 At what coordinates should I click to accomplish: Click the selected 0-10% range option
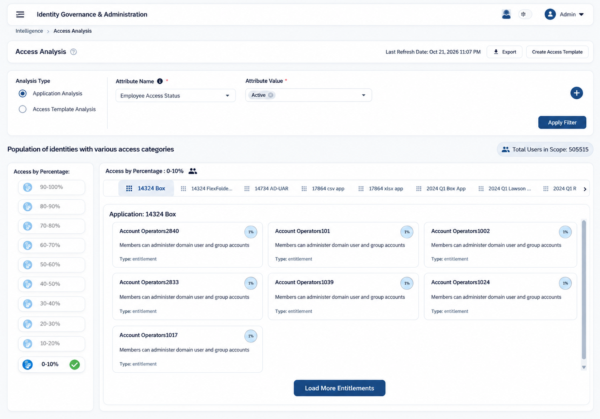52,364
